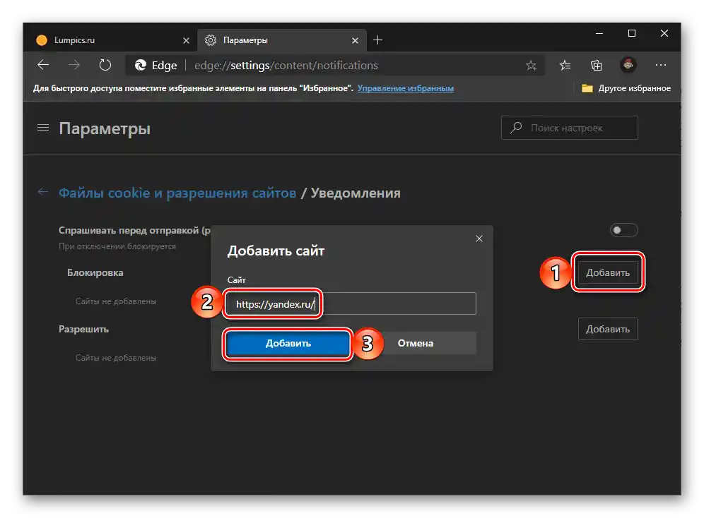Image resolution: width=704 pixels, height=518 pixels.
Task: Reload the page with refresh icon
Action: pyautogui.click(x=105, y=65)
